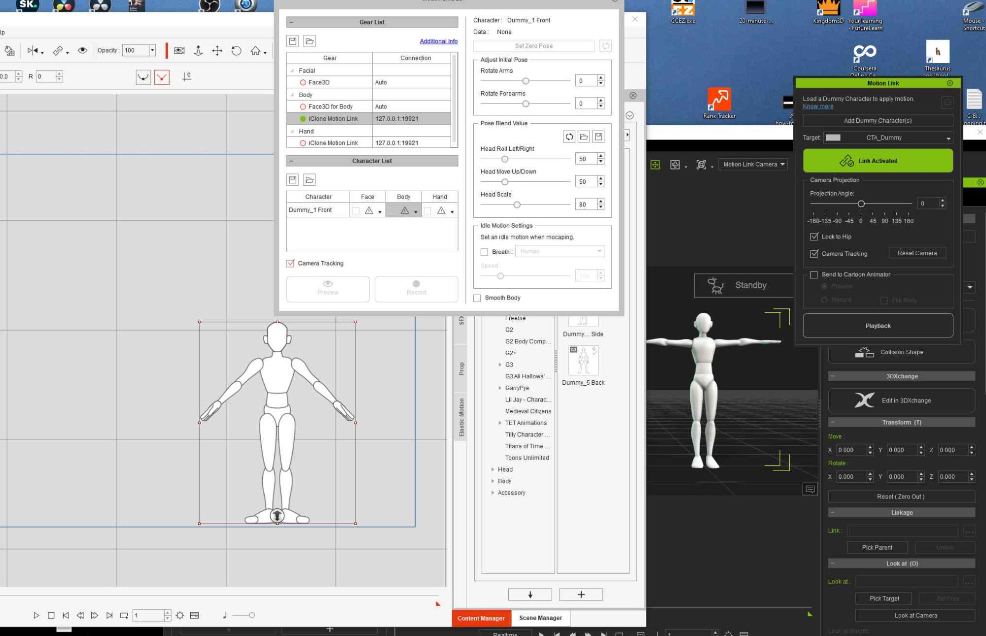Click the message icon in iClone viewport
The height and width of the screenshot is (636, 986).
810,489
